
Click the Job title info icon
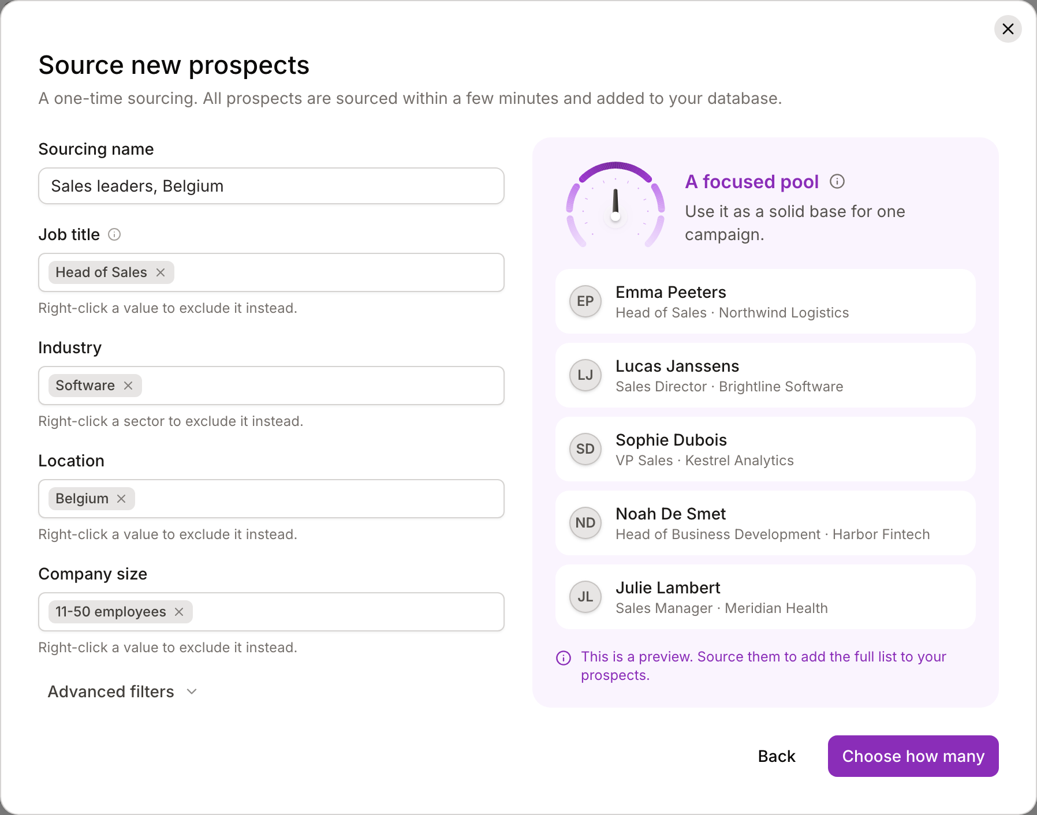click(114, 234)
